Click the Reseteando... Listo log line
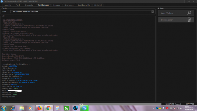The width and height of the screenshot is (197, 111). tap(9, 95)
